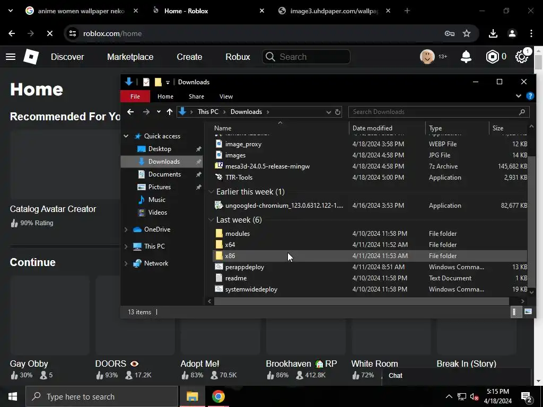Collapse the Last week group

click(x=211, y=220)
